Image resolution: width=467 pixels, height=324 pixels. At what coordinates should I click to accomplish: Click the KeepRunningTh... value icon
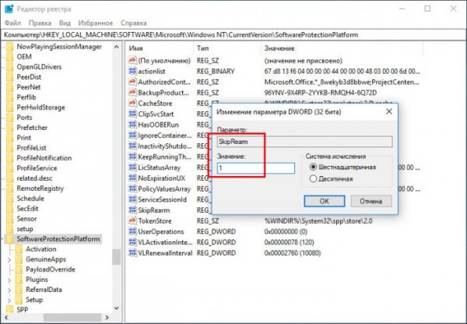[x=132, y=157]
